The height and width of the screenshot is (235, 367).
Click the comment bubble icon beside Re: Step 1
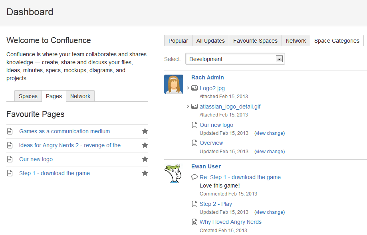coord(194,177)
